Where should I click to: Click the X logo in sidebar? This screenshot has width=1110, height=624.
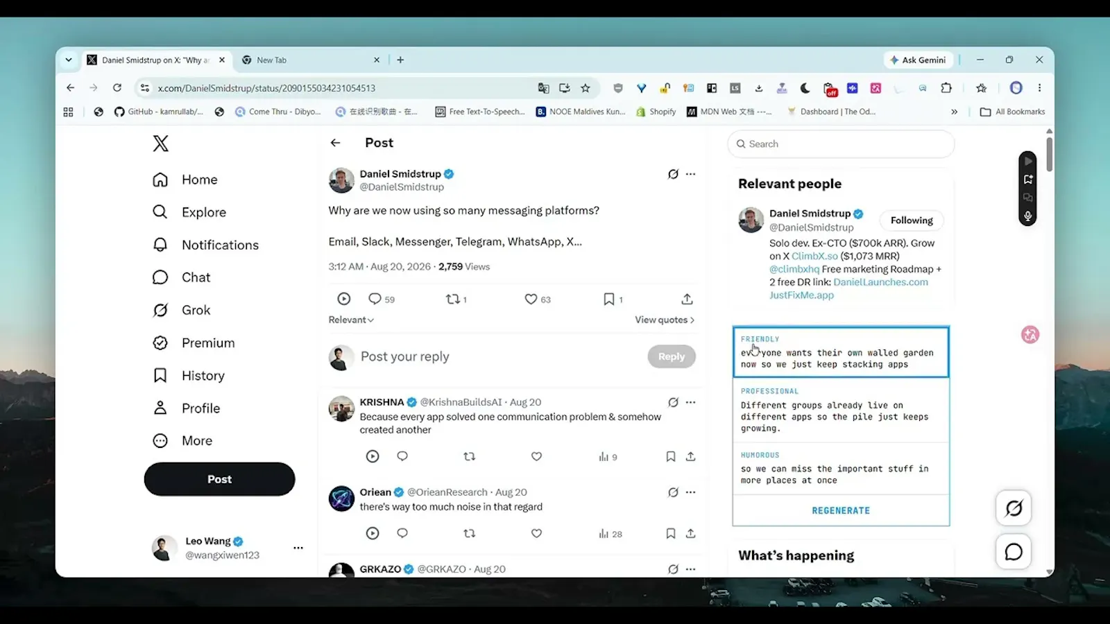coord(160,144)
